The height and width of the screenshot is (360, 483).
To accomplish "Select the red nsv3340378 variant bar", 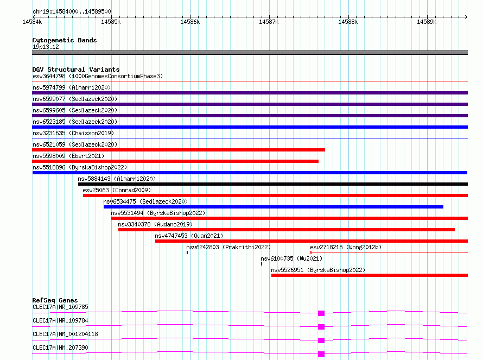I will (x=287, y=230).
